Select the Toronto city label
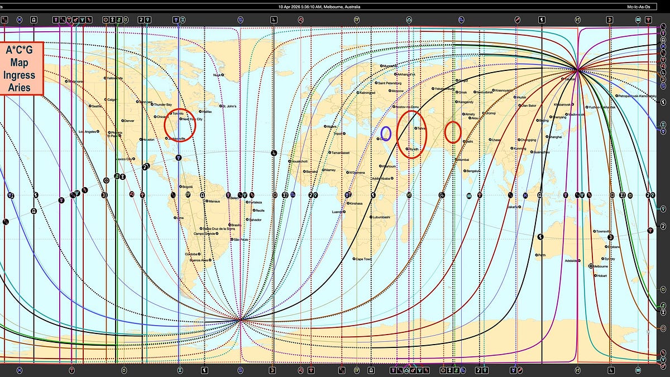 (x=177, y=113)
